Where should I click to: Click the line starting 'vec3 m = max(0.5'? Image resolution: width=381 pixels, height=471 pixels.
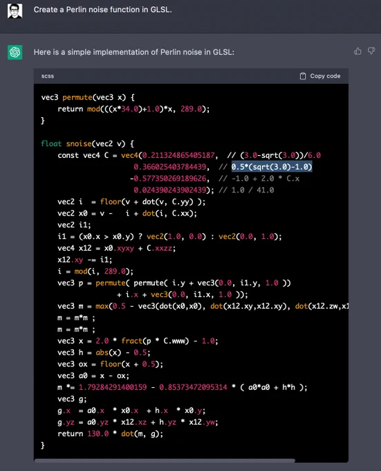203,306
